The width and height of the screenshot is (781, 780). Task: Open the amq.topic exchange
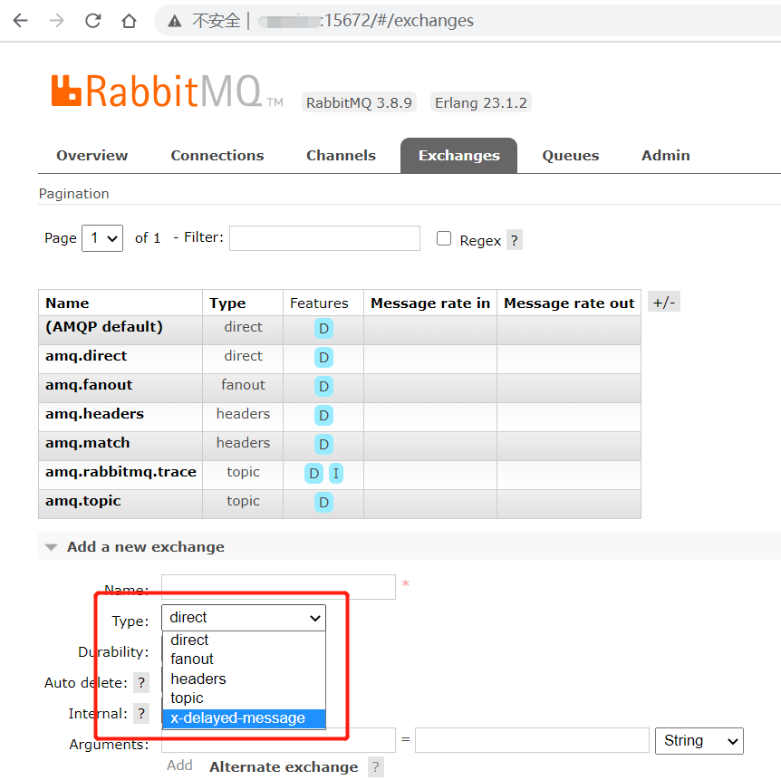pos(82,501)
